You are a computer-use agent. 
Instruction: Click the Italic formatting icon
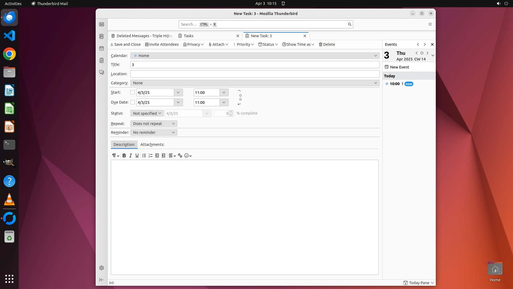130,155
